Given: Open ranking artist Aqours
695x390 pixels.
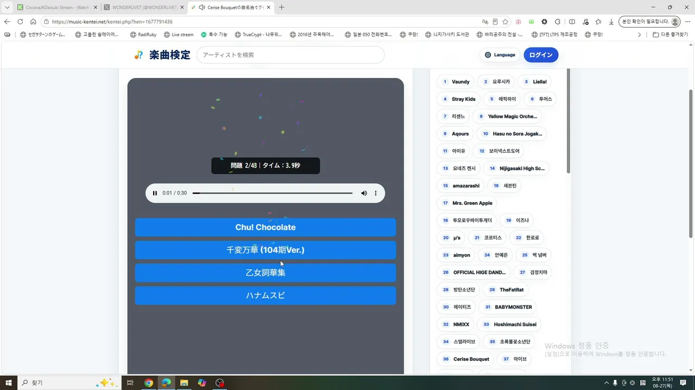Looking at the screenshot, I should click(x=455, y=134).
